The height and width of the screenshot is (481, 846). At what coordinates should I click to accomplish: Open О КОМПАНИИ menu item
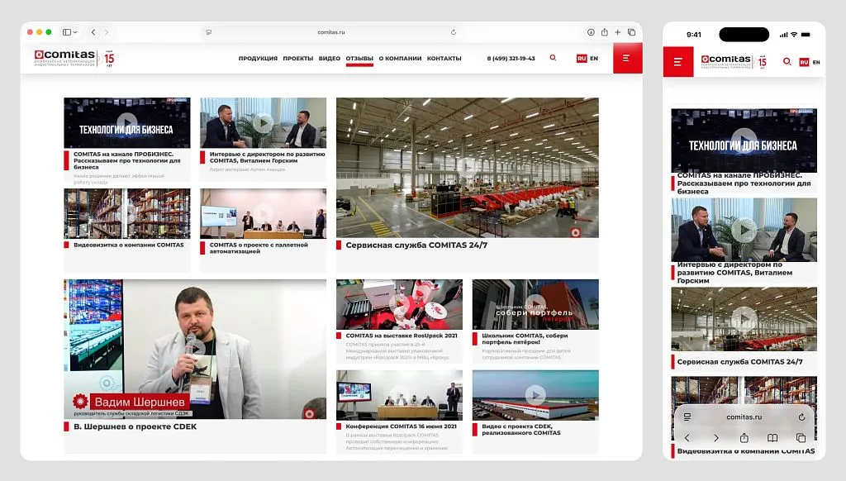pos(400,59)
